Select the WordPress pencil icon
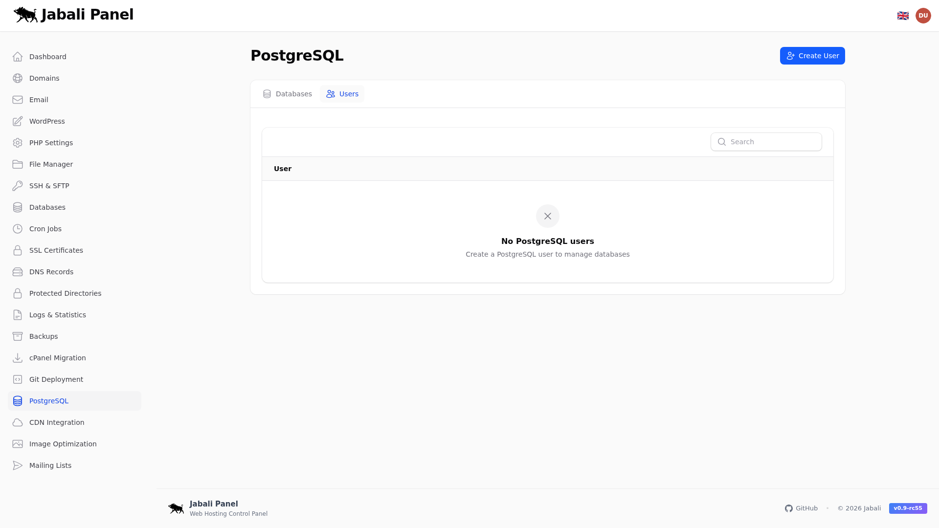Viewport: 939px width, 528px height. click(18, 121)
